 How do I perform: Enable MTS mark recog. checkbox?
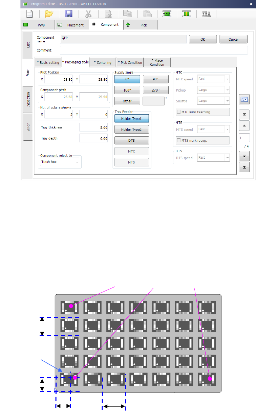179,140
